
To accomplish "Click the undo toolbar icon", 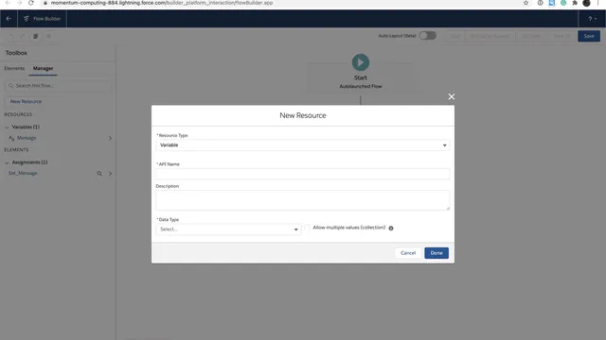I will (x=11, y=36).
